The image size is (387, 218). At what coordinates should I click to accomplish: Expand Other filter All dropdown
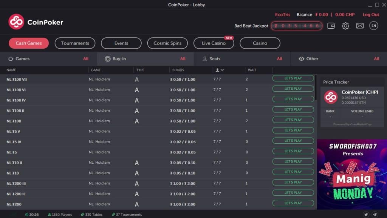click(376, 59)
